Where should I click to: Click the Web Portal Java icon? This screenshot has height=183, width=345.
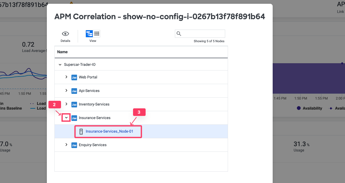pos(74,77)
